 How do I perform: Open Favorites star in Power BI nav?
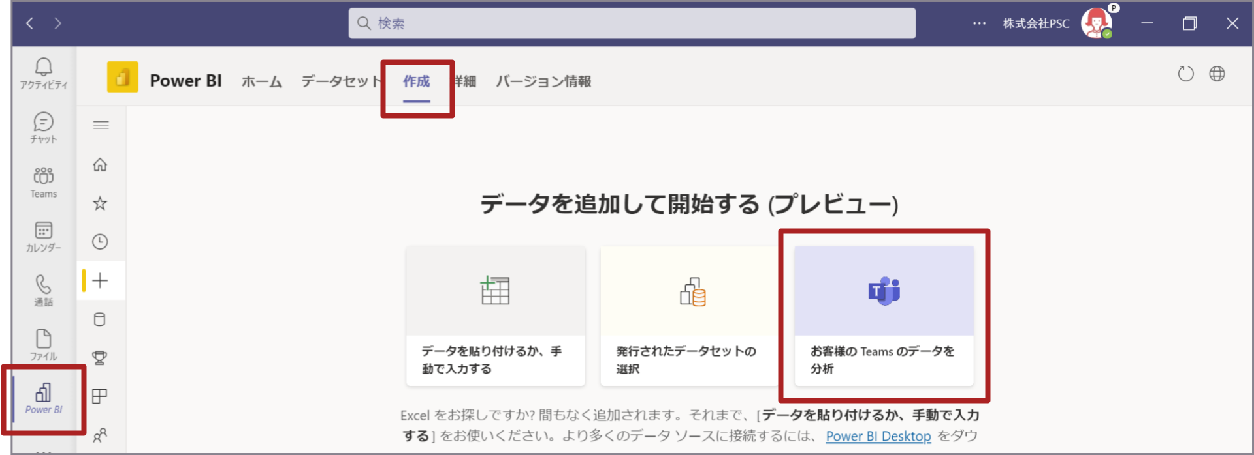[x=100, y=203]
